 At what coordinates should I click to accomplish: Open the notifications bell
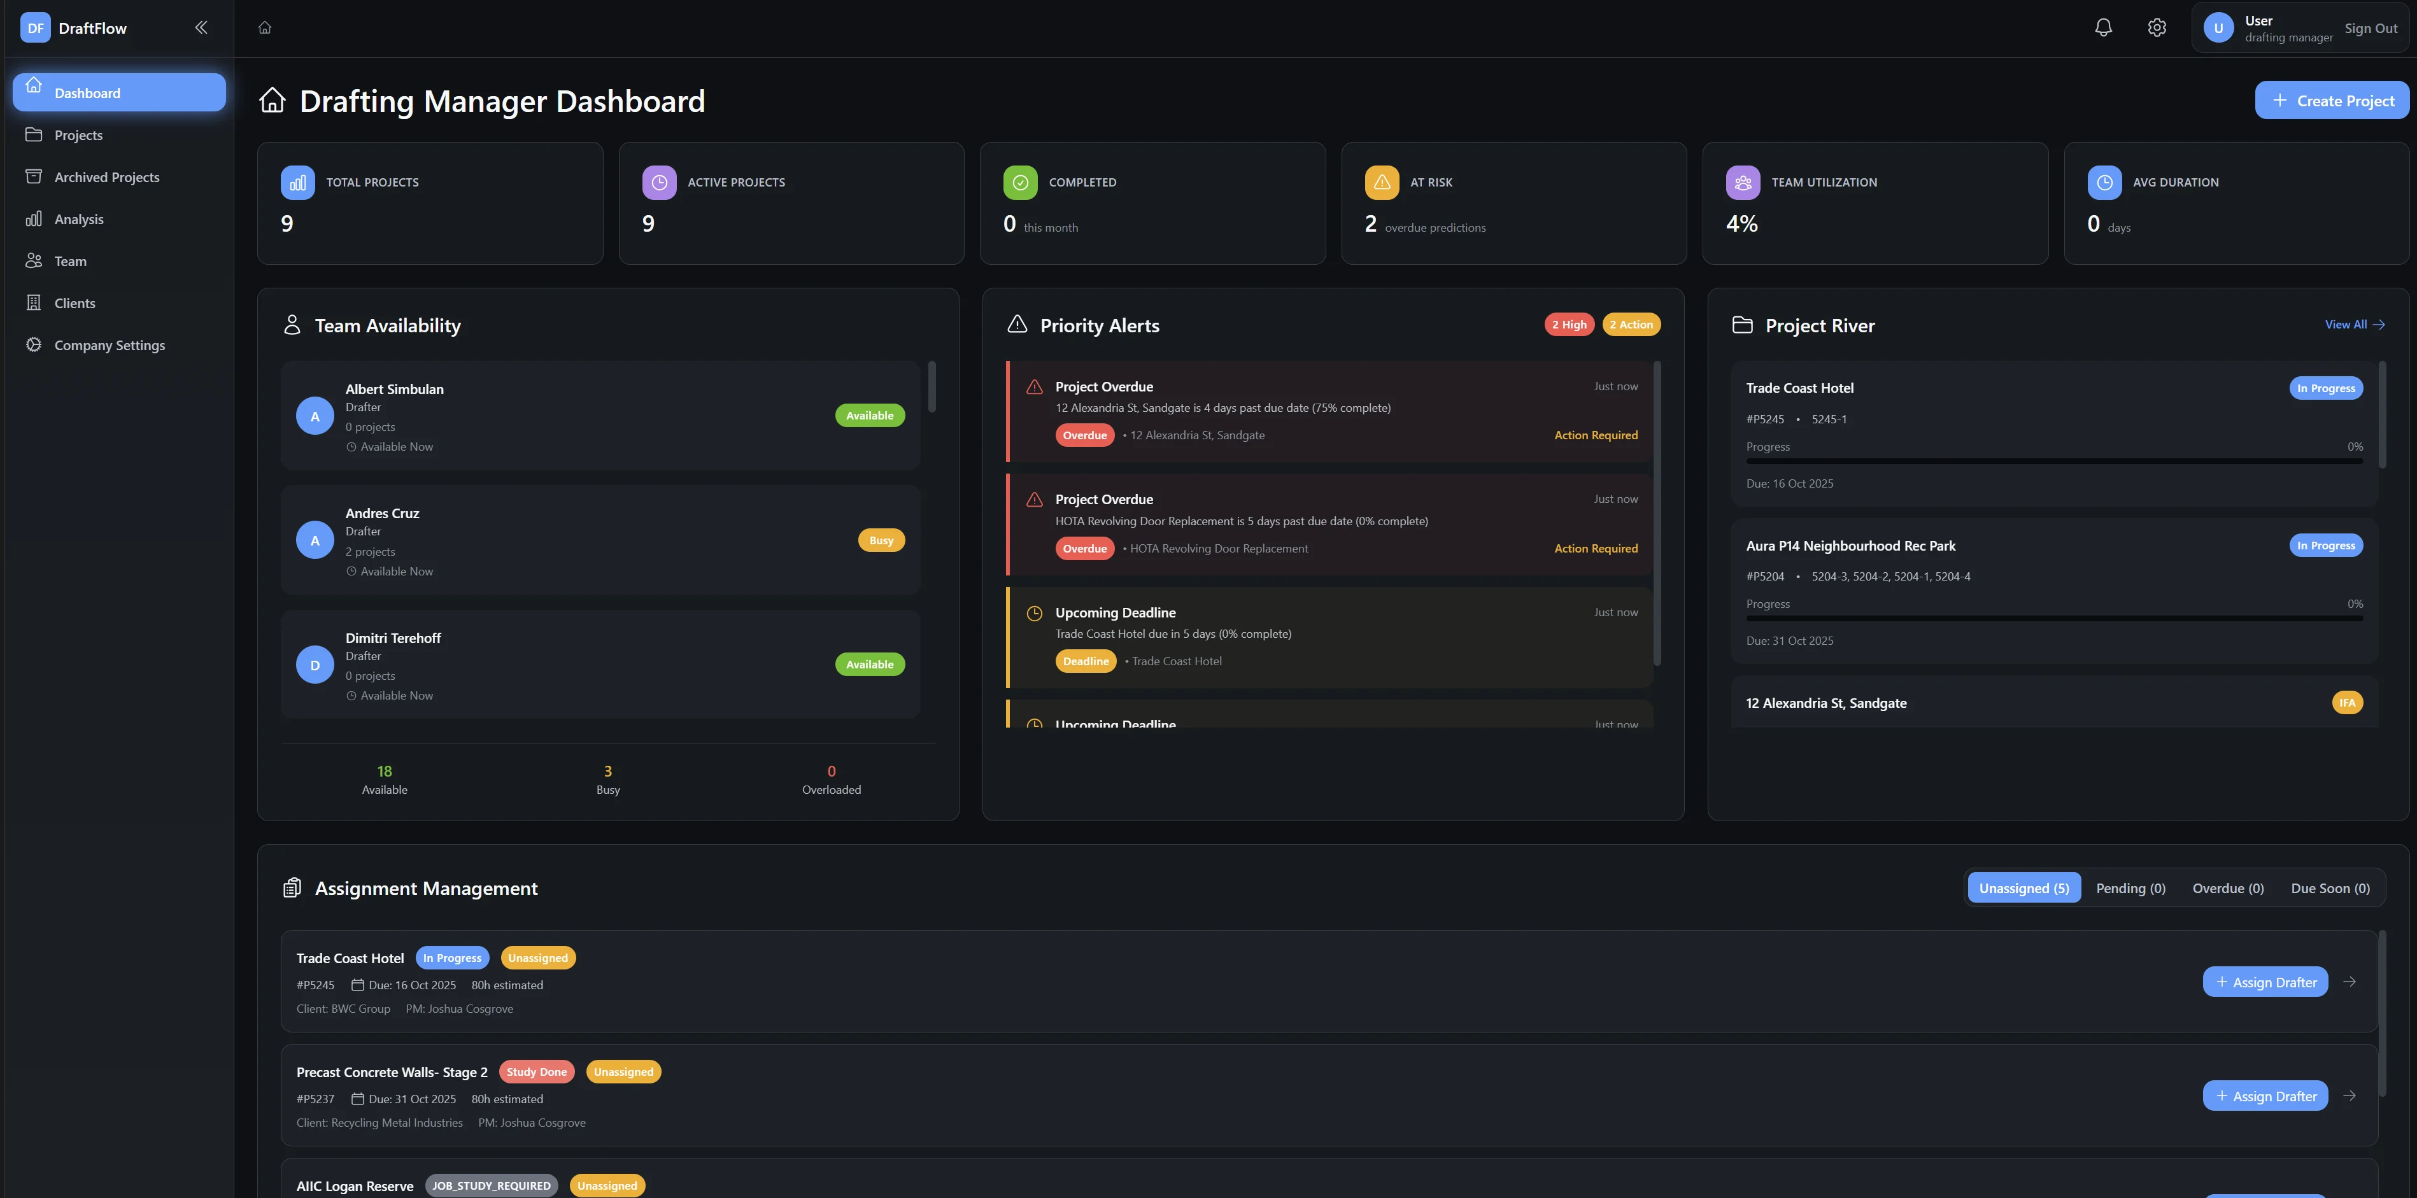[x=2102, y=27]
